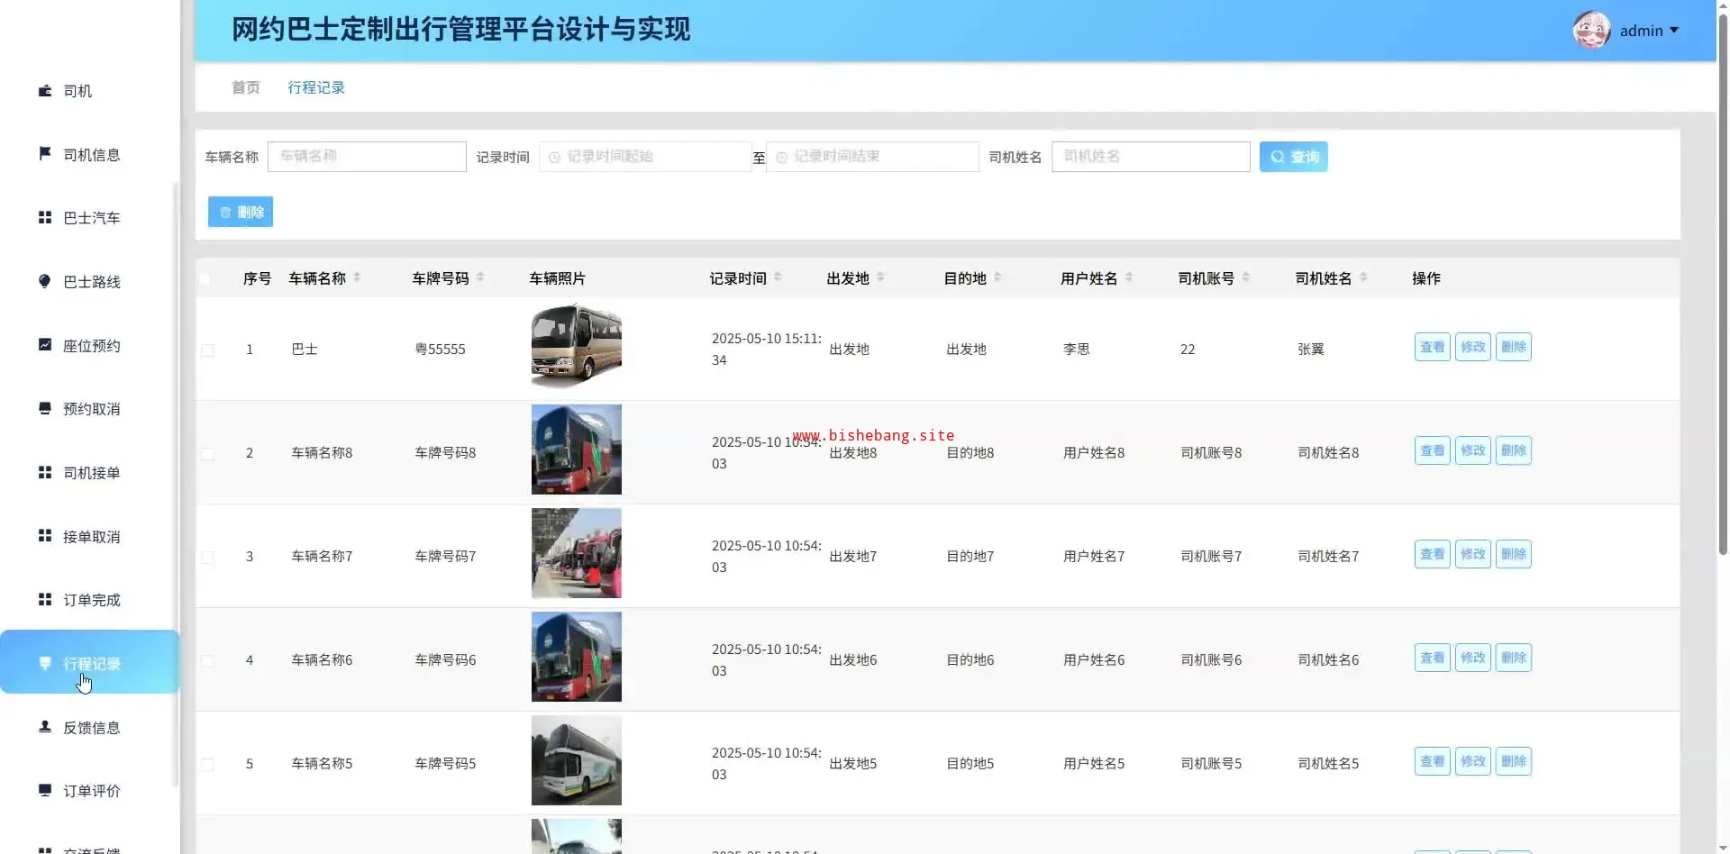Click 修改 for row 2 车辆名称8
The width and height of the screenshot is (1730, 854).
pyautogui.click(x=1472, y=450)
